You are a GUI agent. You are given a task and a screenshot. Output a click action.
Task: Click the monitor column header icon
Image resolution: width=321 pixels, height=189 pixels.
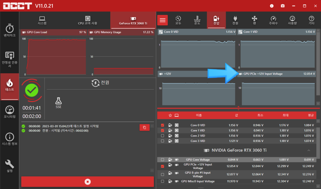click(176, 115)
